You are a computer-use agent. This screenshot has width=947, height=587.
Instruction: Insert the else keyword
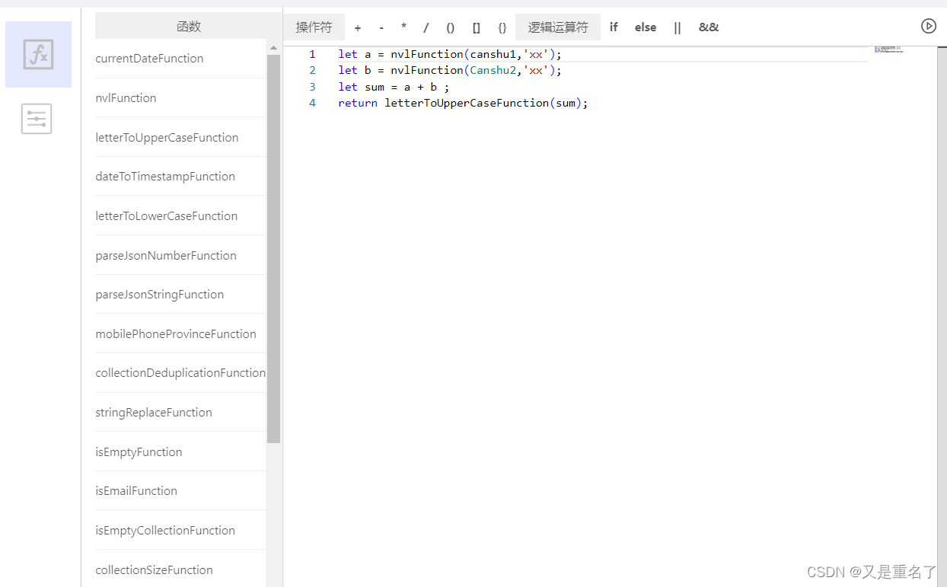[x=646, y=27]
